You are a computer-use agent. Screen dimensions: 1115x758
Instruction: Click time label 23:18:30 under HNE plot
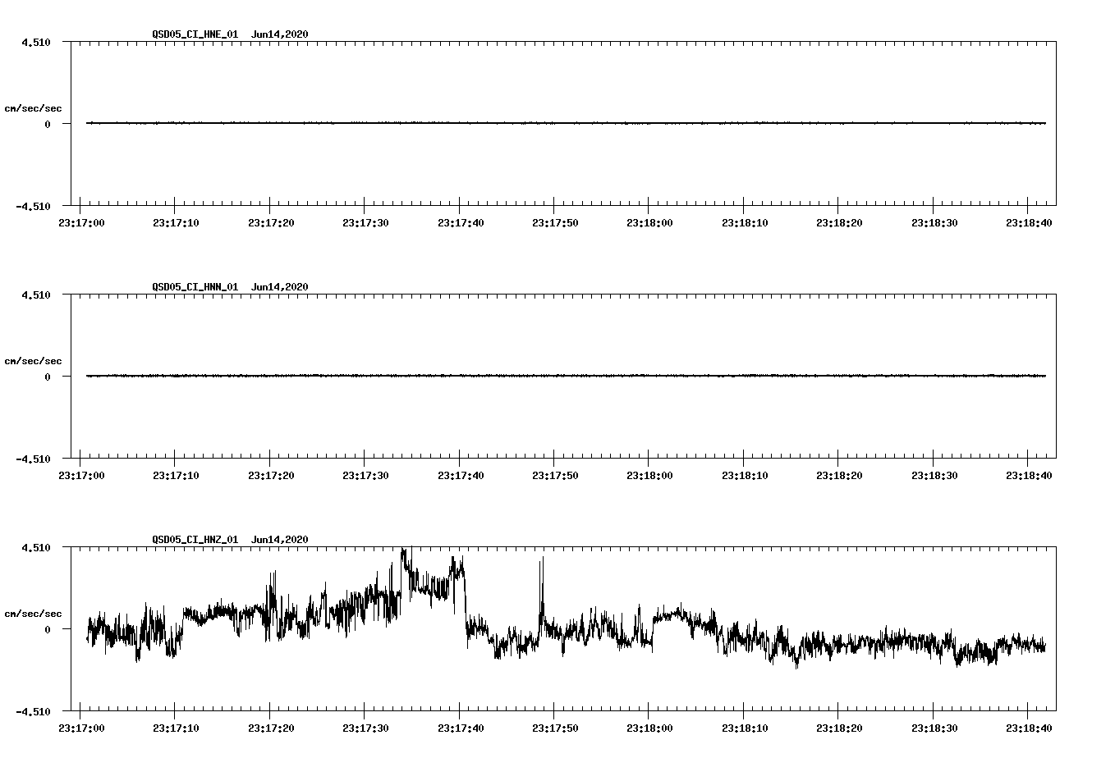pos(934,223)
